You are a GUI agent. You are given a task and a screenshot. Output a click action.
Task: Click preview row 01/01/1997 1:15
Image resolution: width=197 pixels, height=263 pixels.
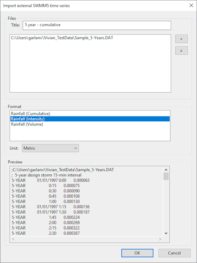coord(50,207)
